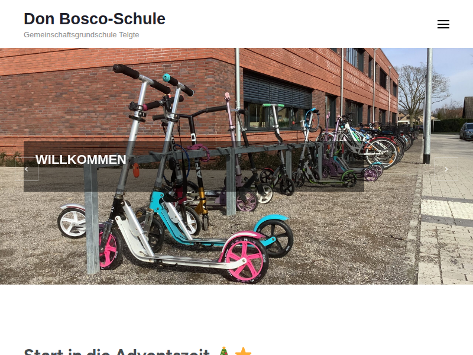The image size is (473, 355).
Task: Select the WILLKOMMEN slide caption text
Action: (81, 159)
